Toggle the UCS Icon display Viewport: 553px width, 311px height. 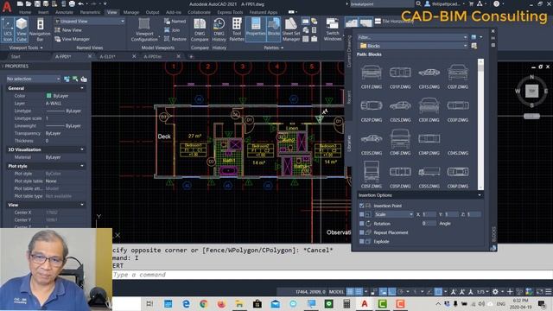pyautogui.click(x=8, y=30)
